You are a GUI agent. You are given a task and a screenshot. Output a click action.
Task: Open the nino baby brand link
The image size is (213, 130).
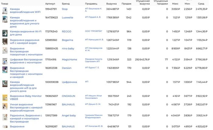[x=68, y=48]
